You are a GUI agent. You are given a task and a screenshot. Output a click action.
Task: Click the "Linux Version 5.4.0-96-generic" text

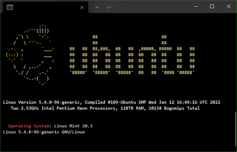41,102
